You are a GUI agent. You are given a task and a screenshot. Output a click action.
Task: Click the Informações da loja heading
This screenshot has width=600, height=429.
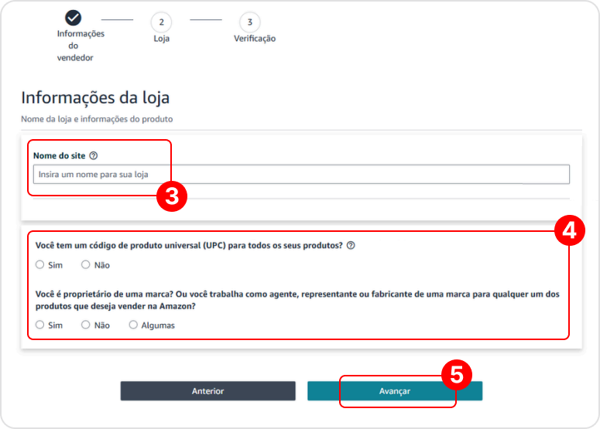pos(95,97)
